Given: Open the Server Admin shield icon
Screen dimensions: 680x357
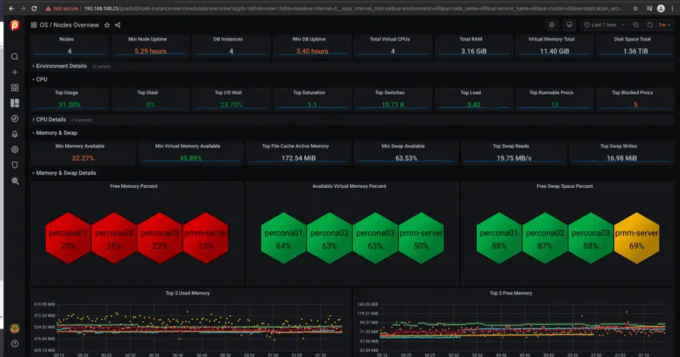Looking at the screenshot, I should click(x=15, y=165).
